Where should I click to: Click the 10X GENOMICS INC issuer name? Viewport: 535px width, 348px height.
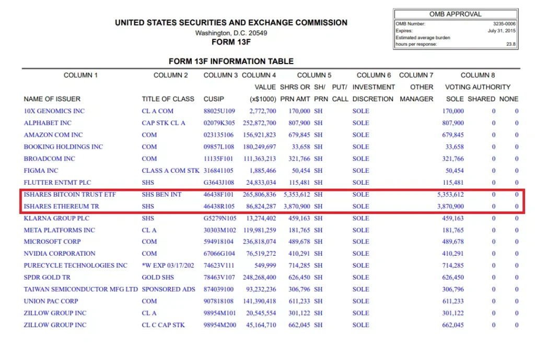(x=54, y=111)
